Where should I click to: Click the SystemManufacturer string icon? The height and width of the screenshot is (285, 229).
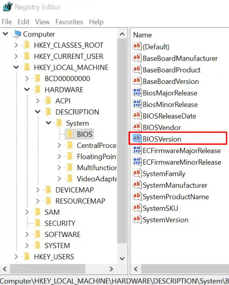[137, 185]
